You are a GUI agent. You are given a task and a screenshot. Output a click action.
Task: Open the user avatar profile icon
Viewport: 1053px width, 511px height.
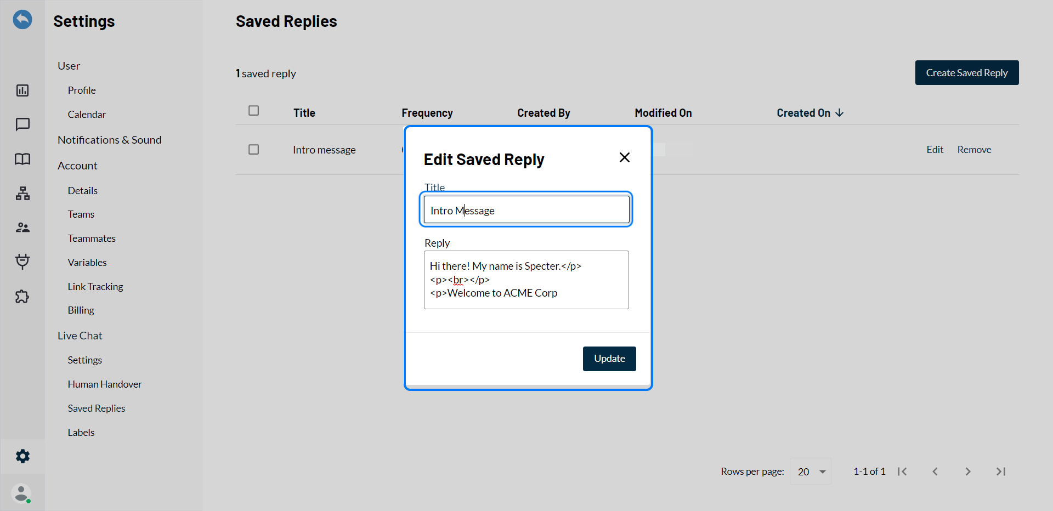coord(21,493)
